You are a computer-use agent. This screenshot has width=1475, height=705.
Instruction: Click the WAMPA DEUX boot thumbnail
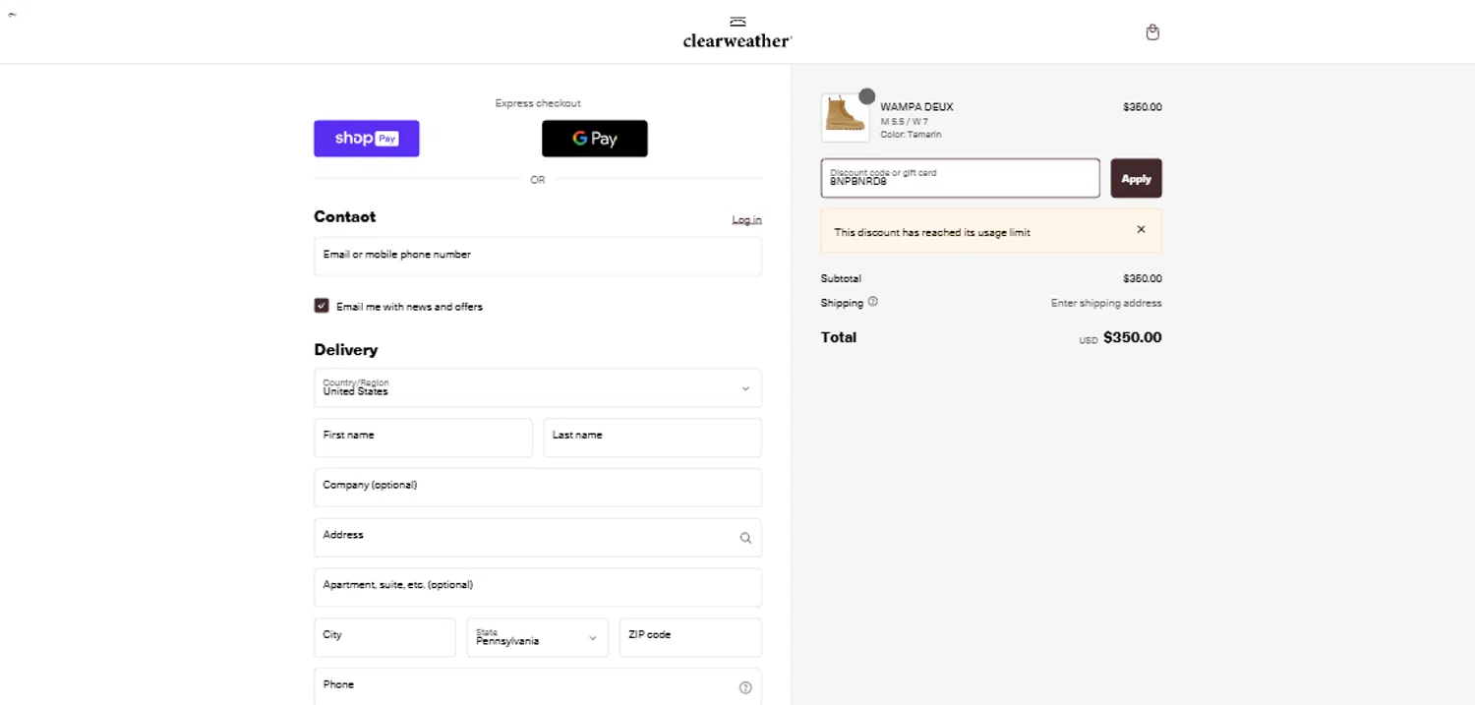click(845, 116)
